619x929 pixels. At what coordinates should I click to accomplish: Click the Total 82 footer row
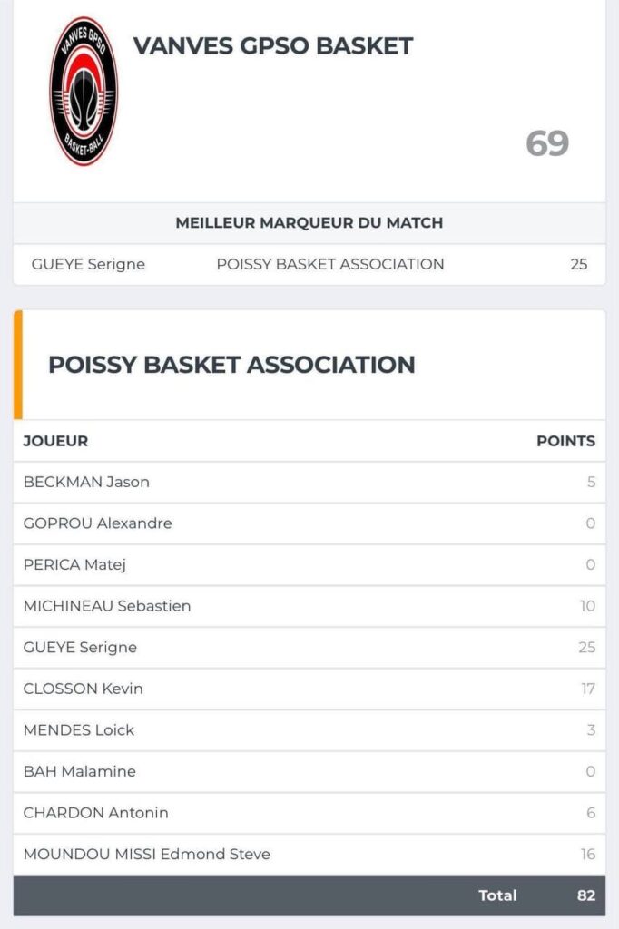point(309,895)
